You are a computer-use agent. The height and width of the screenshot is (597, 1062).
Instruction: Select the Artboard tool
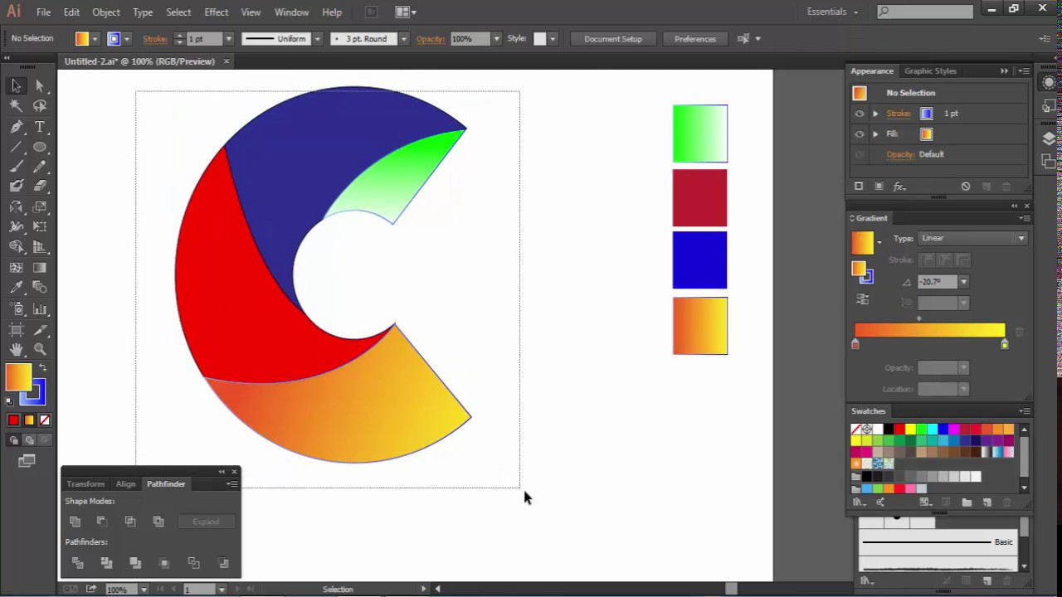(16, 329)
